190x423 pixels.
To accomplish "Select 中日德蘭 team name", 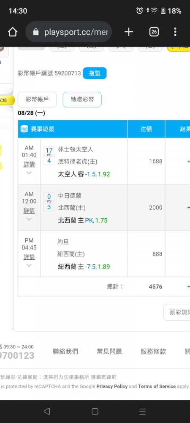I will tap(70, 195).
